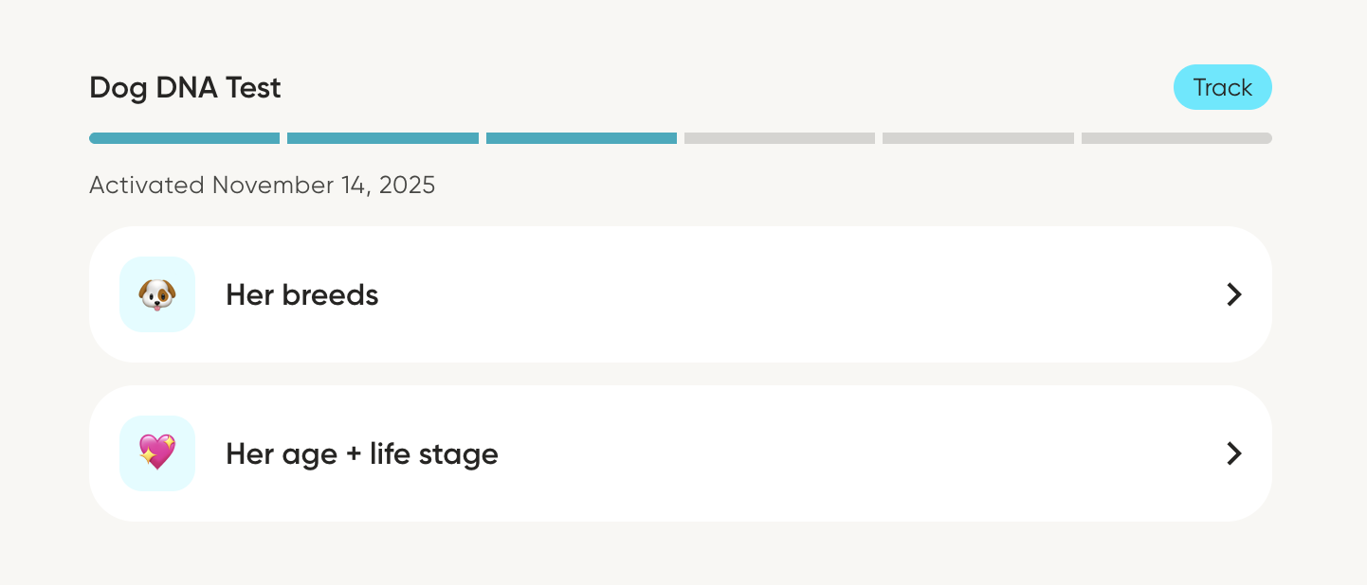Click the final gray progress segment

coord(1176,137)
